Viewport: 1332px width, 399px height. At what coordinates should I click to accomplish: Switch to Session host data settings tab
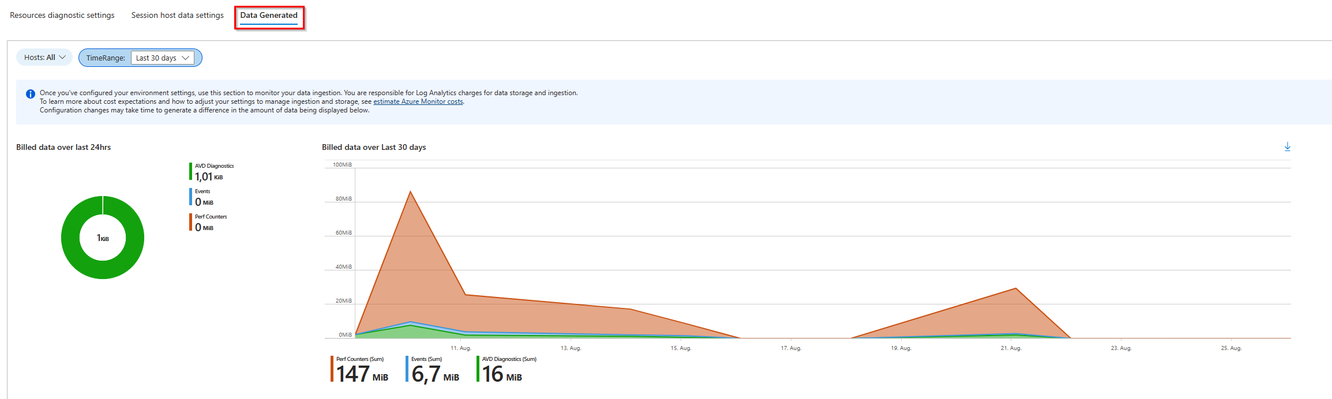[x=177, y=16]
